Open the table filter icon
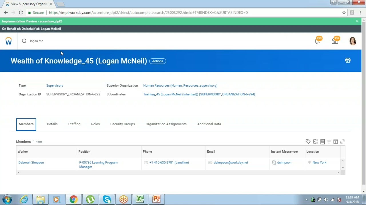This screenshot has height=205, width=366. tap(329, 142)
